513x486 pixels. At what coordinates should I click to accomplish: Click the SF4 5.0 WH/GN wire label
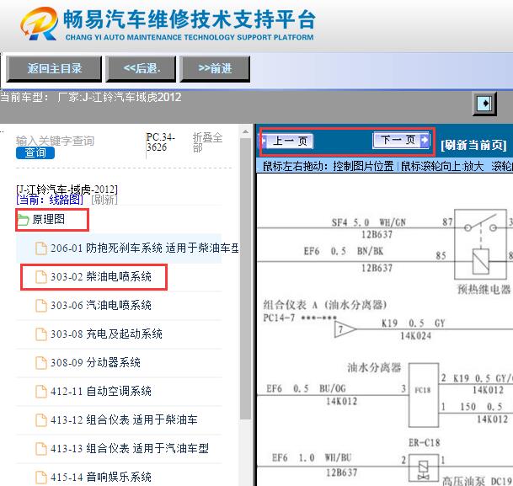[x=369, y=222]
